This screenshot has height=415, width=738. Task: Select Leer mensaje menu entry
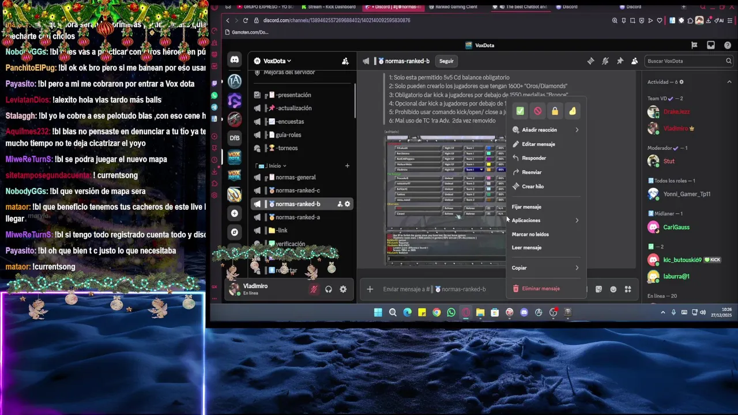(546, 247)
